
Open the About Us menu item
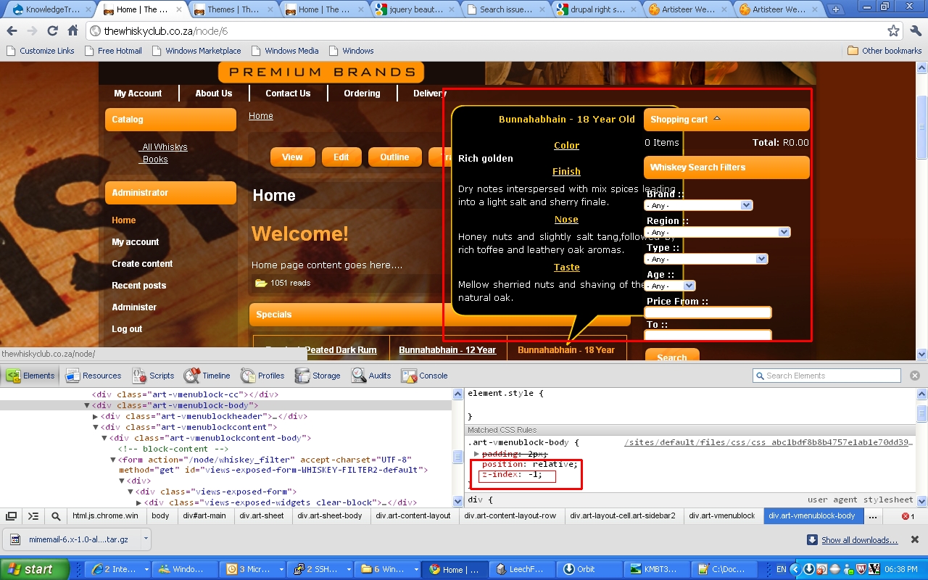tap(214, 94)
